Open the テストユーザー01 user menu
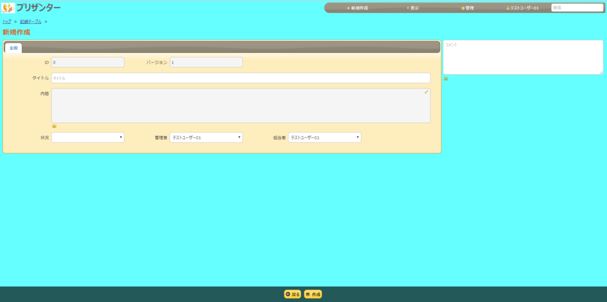This screenshot has width=607, height=302. coord(522,8)
